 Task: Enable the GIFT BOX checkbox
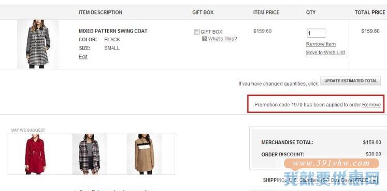tap(196, 31)
